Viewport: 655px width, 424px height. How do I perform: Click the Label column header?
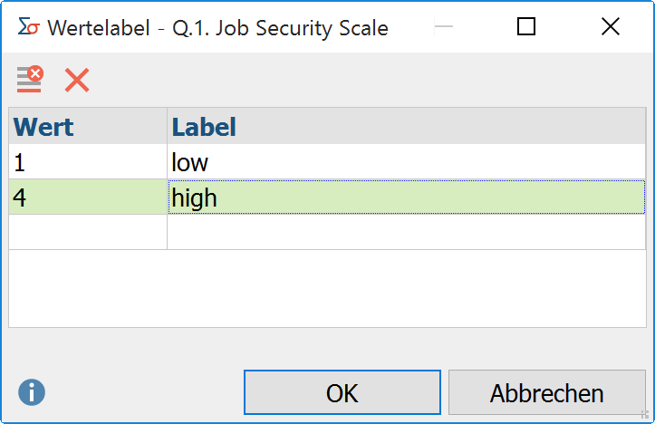(x=407, y=127)
